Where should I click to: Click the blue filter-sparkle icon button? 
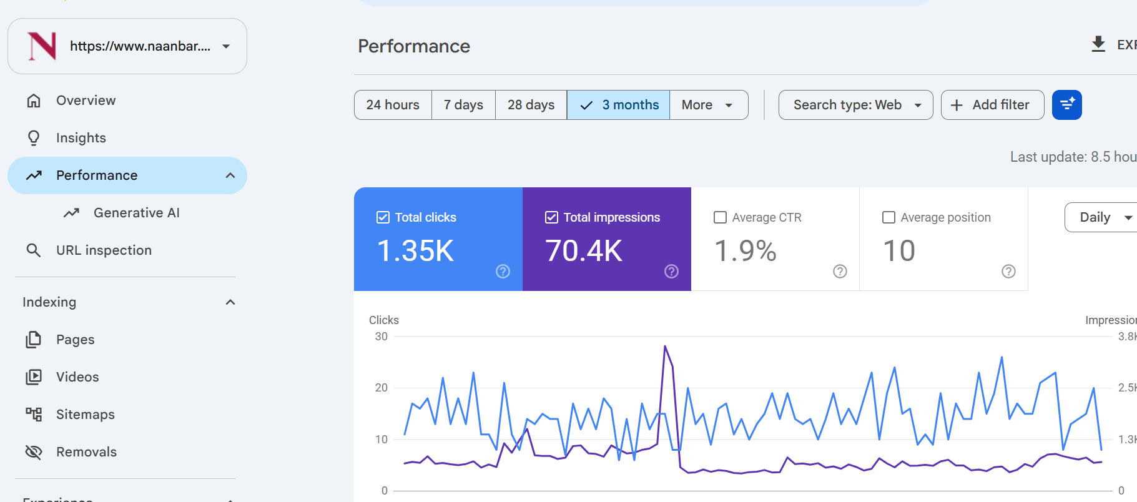tap(1067, 105)
